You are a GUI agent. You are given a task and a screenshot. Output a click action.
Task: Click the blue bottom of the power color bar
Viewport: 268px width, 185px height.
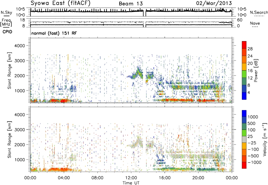click(x=244, y=96)
